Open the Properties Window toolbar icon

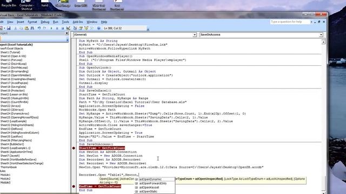click(81, 28)
